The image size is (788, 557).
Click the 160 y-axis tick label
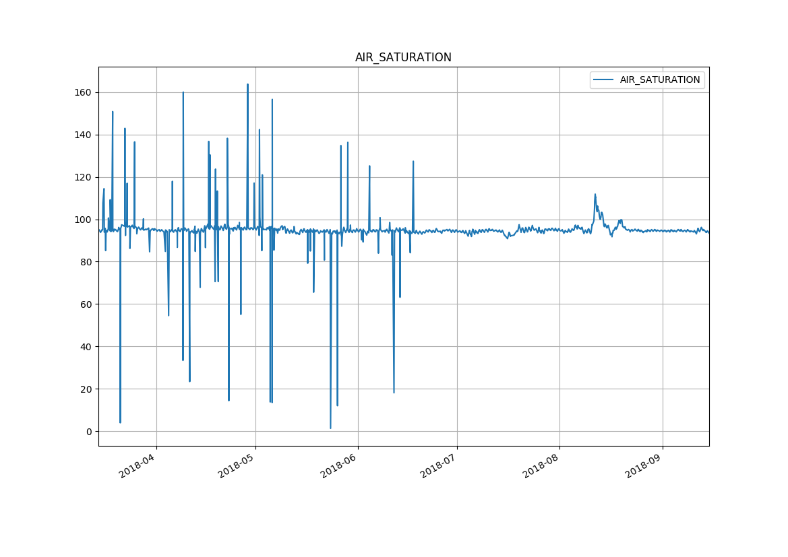tap(84, 92)
